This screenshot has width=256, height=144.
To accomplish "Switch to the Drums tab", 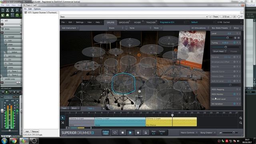I will (x=110, y=22).
